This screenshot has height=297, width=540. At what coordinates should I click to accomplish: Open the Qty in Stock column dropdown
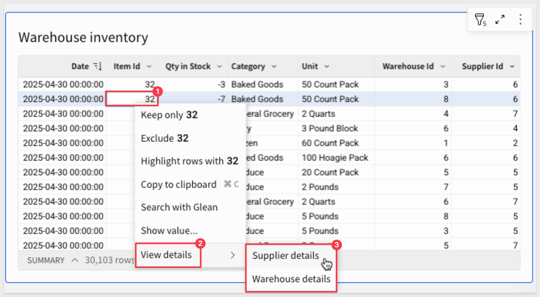coord(220,66)
